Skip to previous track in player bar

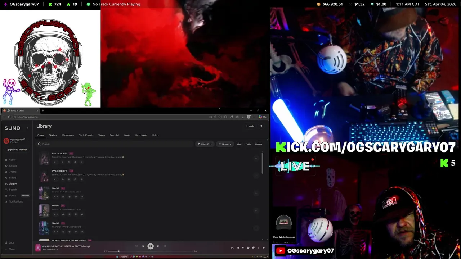point(143,246)
